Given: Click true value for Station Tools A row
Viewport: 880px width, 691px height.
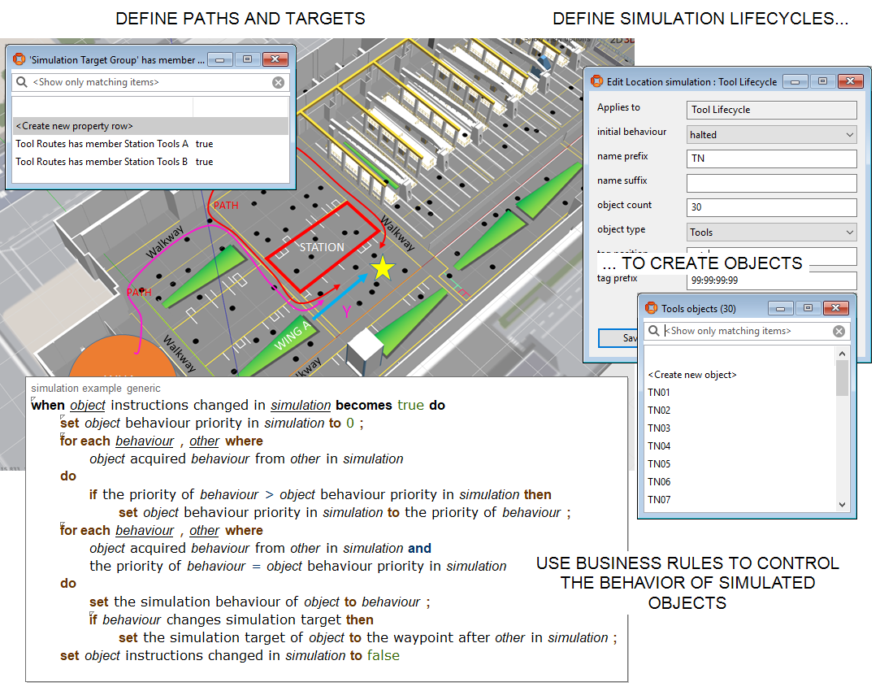Looking at the screenshot, I should click(x=204, y=144).
